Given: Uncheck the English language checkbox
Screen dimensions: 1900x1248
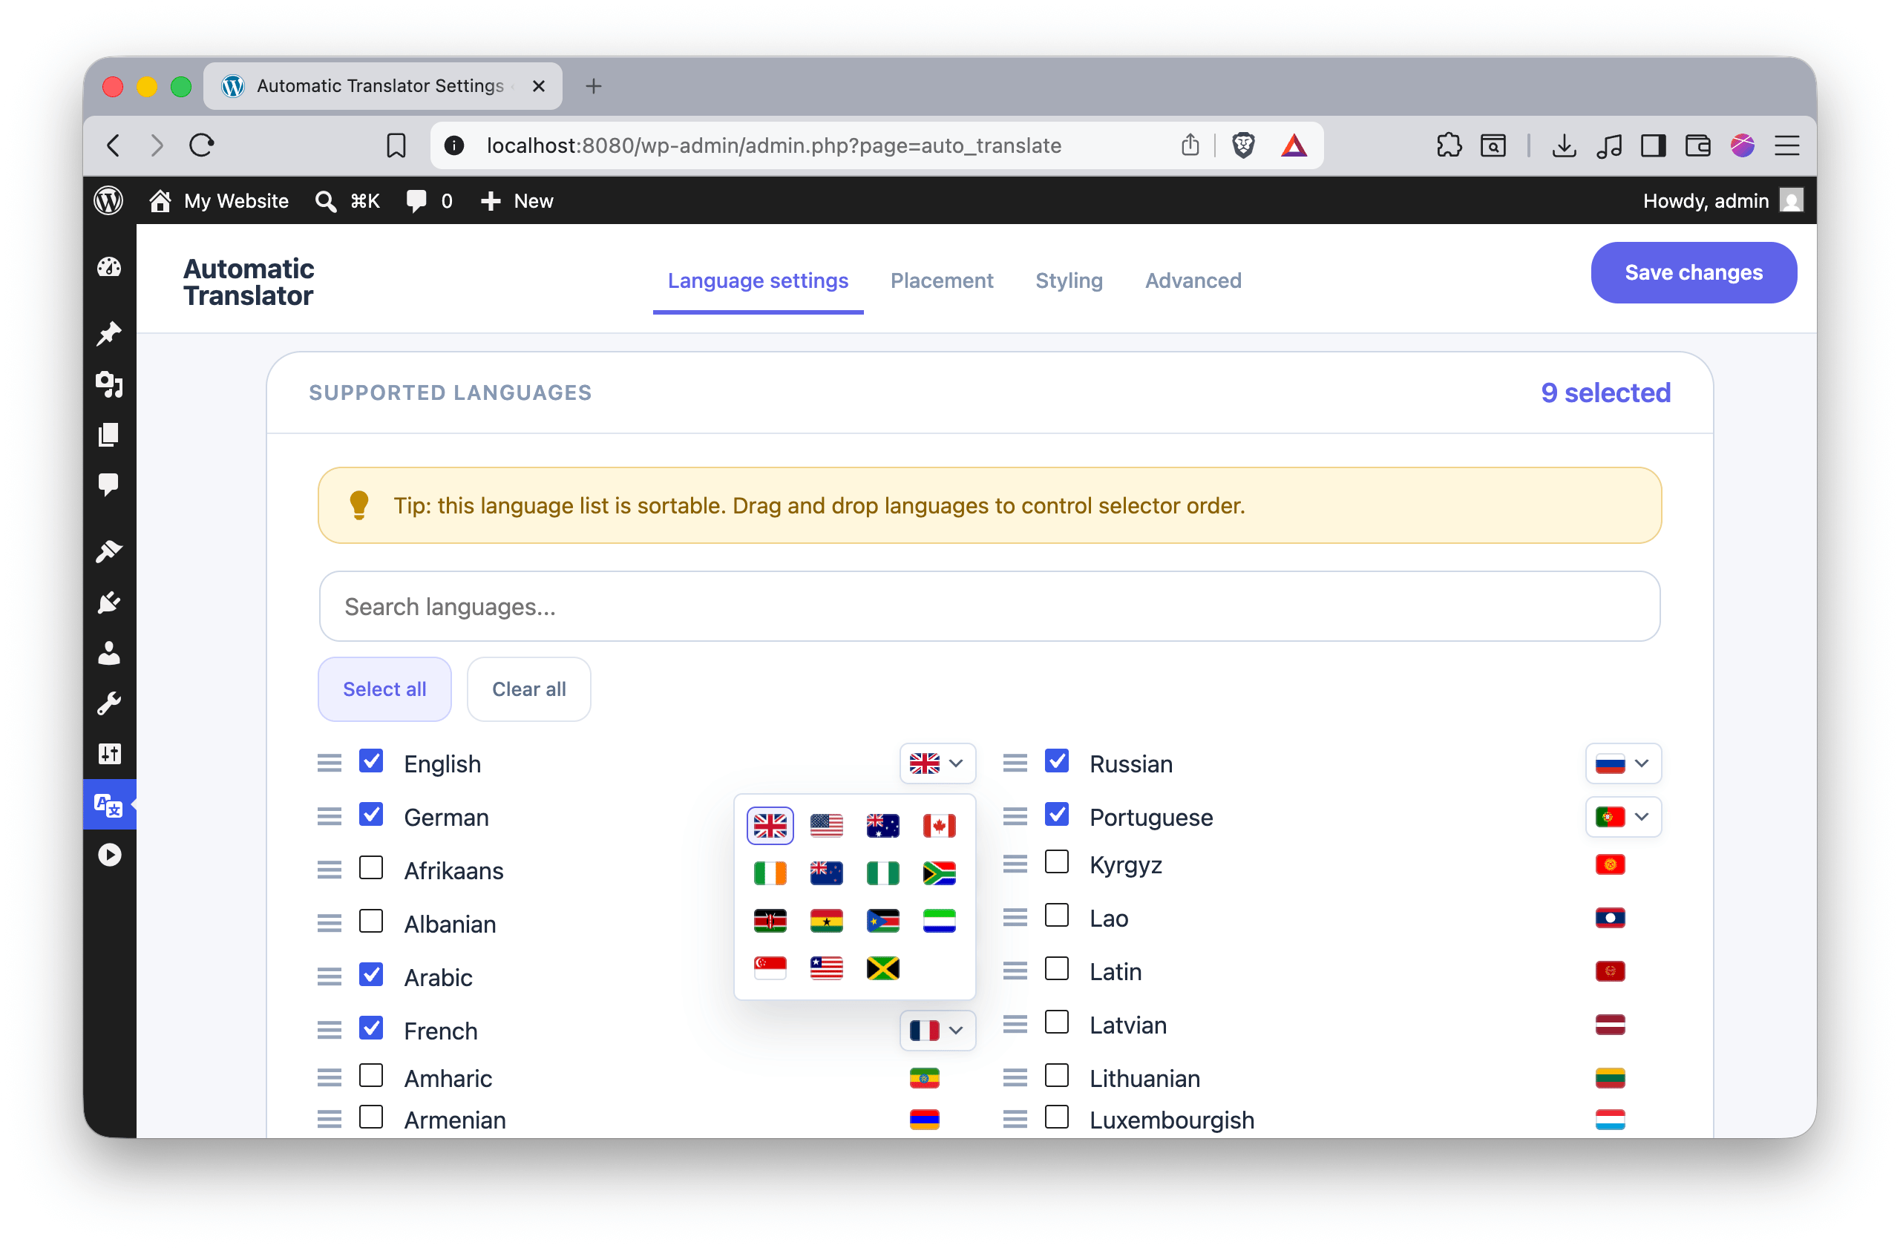Looking at the screenshot, I should point(371,762).
